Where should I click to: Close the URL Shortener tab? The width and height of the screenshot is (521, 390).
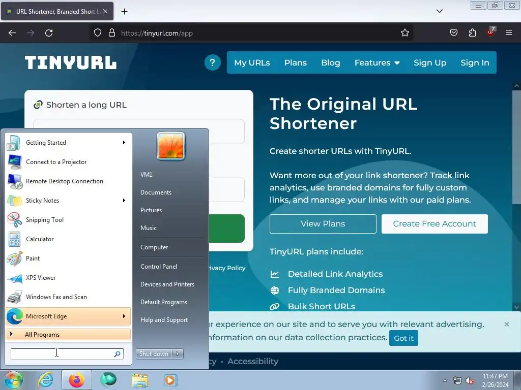105,11
